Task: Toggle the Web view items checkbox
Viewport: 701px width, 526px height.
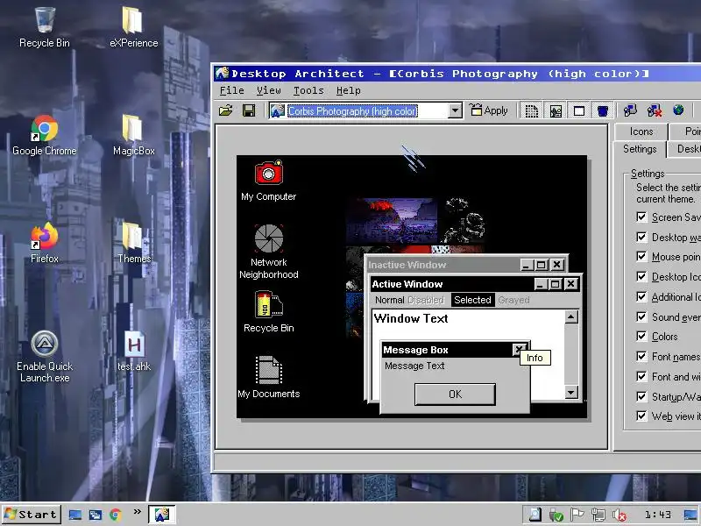Action: point(641,416)
